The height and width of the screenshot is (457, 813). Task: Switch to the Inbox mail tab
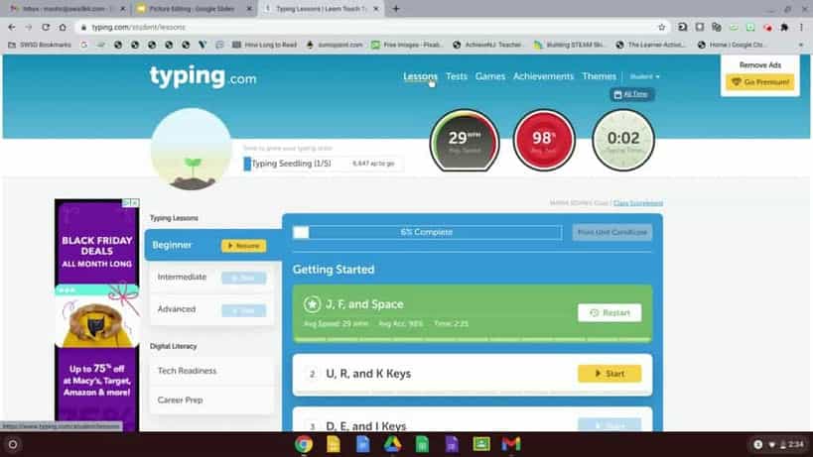point(68,9)
